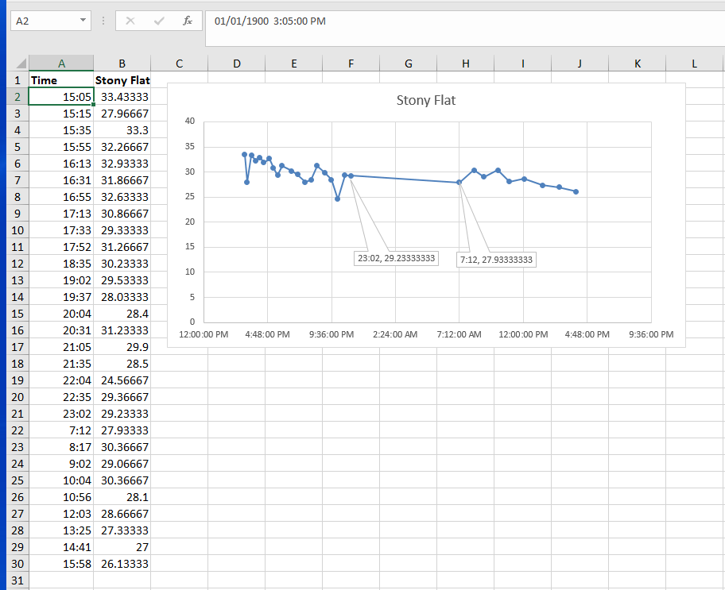The image size is (725, 590).
Task: Click the Time header cell
Action: tap(61, 80)
